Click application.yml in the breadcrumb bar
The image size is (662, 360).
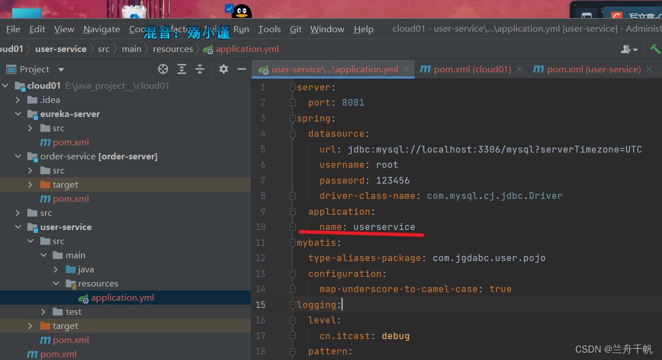tap(241, 49)
